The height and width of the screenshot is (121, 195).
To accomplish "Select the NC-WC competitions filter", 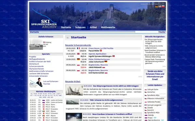I will (x=39, y=96).
